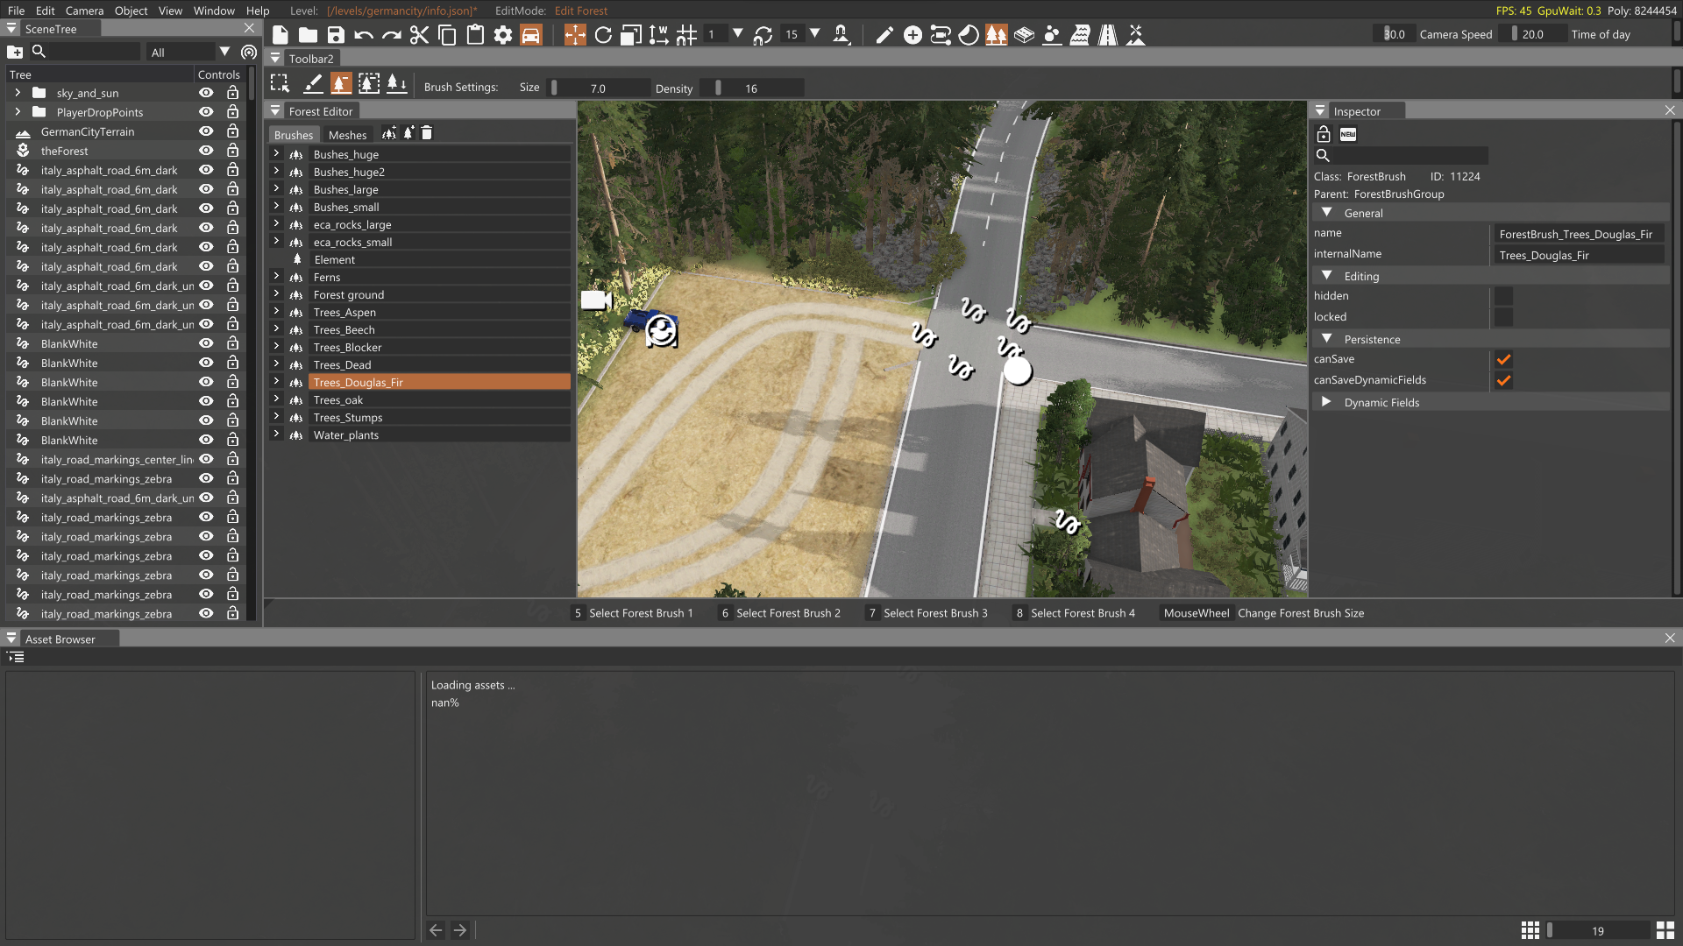
Task: Open the create object plus-circle tool
Action: 913,35
